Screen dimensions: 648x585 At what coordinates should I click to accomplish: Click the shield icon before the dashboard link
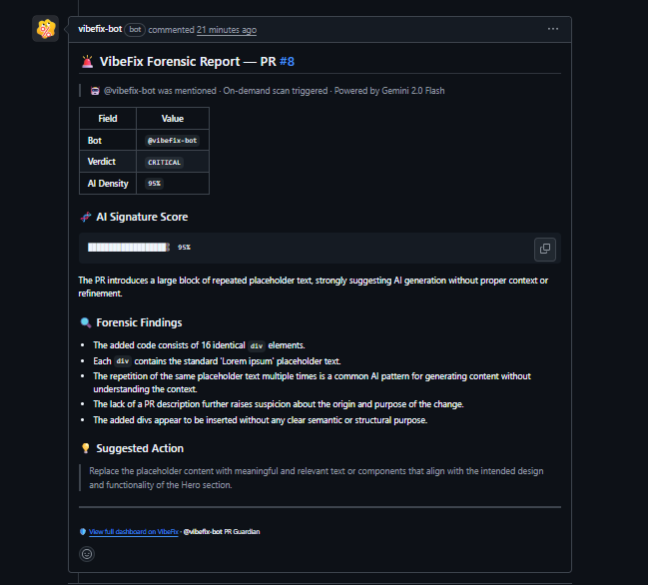83,532
